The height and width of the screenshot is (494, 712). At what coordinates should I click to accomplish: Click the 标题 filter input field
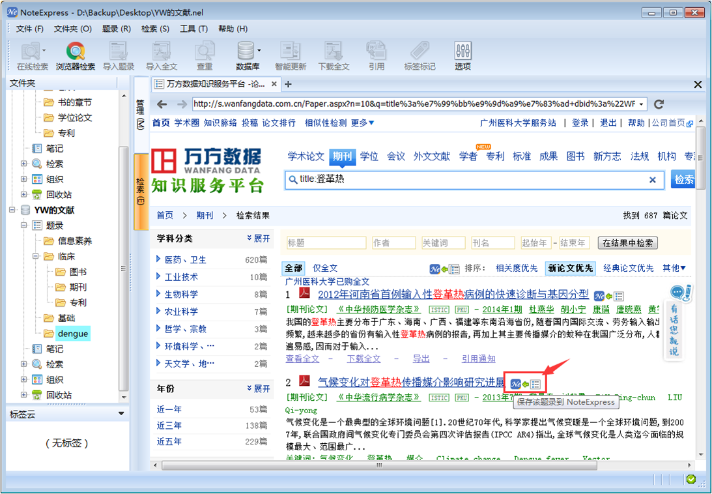click(326, 243)
